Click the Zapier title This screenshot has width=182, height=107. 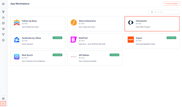(139, 38)
